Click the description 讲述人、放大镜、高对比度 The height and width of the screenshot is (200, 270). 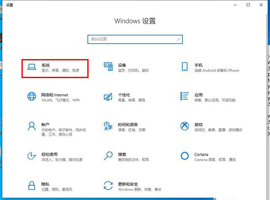point(62,159)
